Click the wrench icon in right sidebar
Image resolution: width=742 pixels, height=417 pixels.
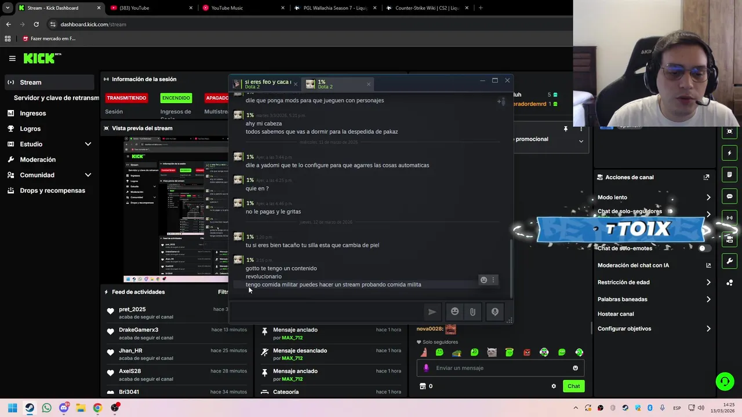point(729,261)
